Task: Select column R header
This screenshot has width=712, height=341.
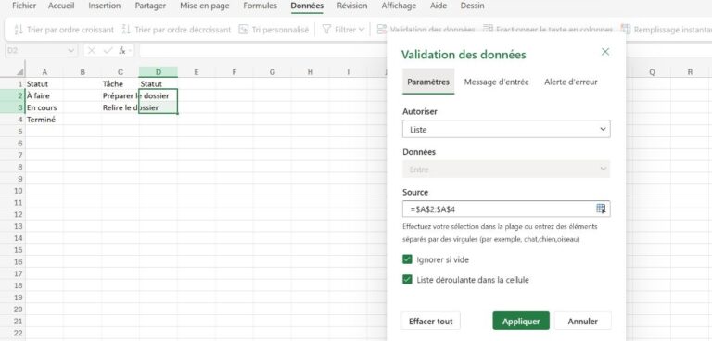Action: (690, 72)
